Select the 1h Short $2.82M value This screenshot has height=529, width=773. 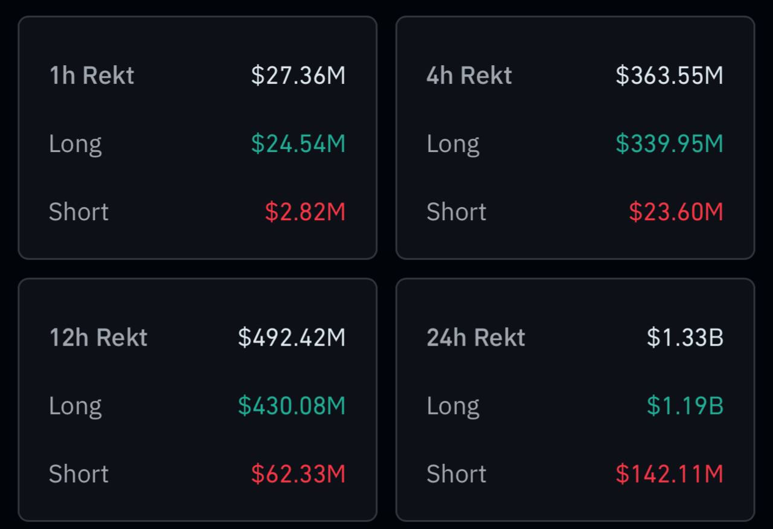coord(305,212)
